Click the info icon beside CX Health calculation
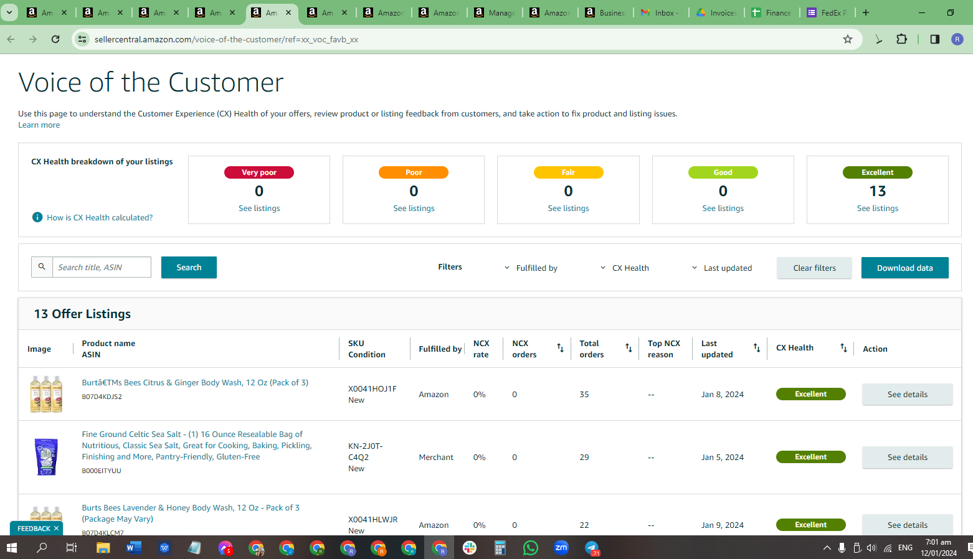Screen dimensions: 973x559 point(37,217)
